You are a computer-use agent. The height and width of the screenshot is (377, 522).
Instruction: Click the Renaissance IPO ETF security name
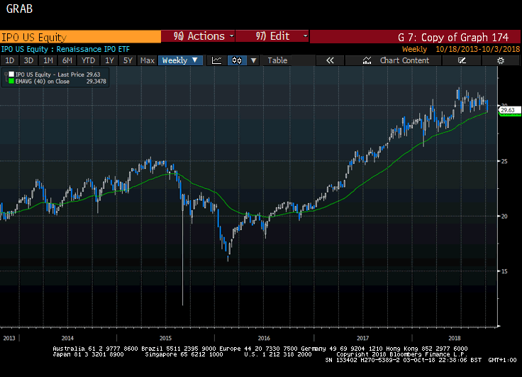(93, 49)
